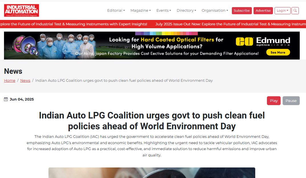Click the Edmund Optics logo in banner
Viewport: 306px width, 178px height.
pyautogui.click(x=263, y=42)
